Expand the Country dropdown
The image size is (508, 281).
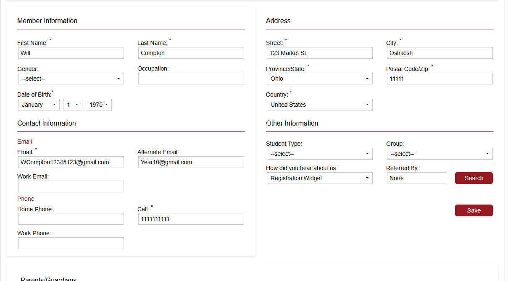pos(319,105)
